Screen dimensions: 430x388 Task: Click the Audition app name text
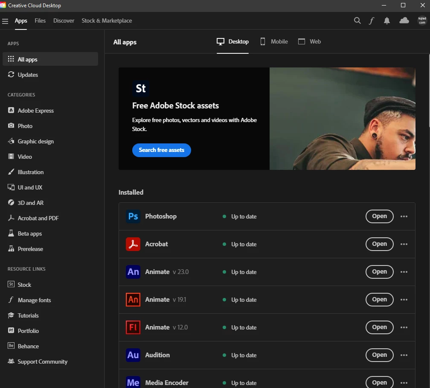(x=157, y=355)
